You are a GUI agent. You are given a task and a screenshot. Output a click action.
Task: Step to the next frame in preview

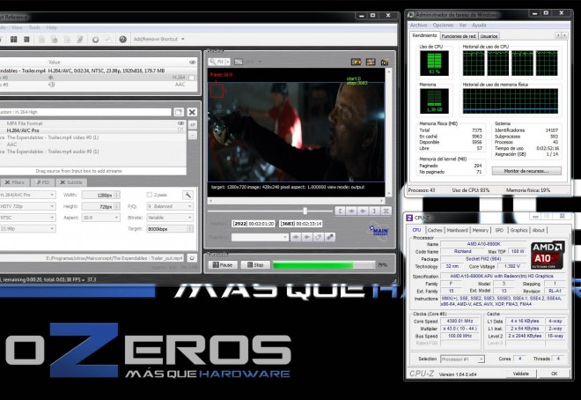tap(363, 211)
